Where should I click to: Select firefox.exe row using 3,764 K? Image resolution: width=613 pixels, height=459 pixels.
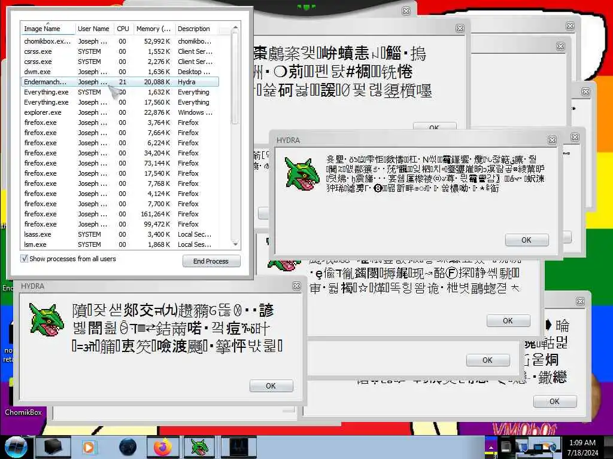(120, 122)
